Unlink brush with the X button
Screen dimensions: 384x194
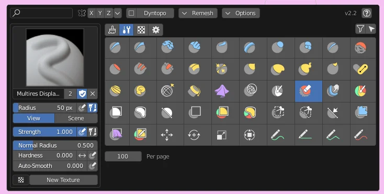point(93,94)
